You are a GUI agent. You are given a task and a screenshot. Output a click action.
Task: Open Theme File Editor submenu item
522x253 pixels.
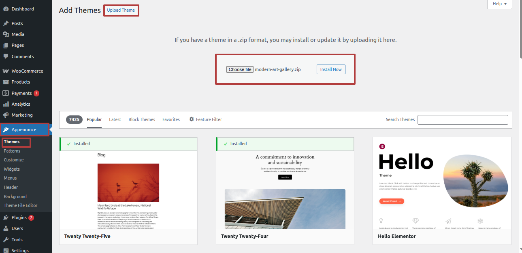pos(20,205)
